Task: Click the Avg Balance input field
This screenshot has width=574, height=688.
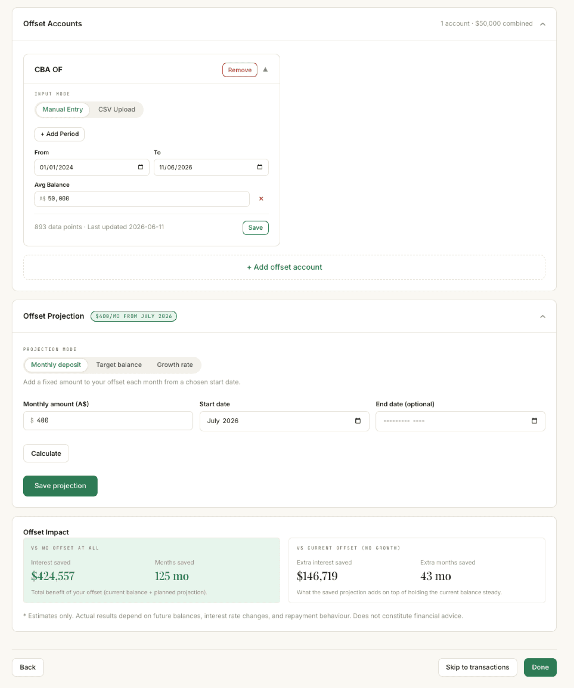Action: (x=142, y=199)
